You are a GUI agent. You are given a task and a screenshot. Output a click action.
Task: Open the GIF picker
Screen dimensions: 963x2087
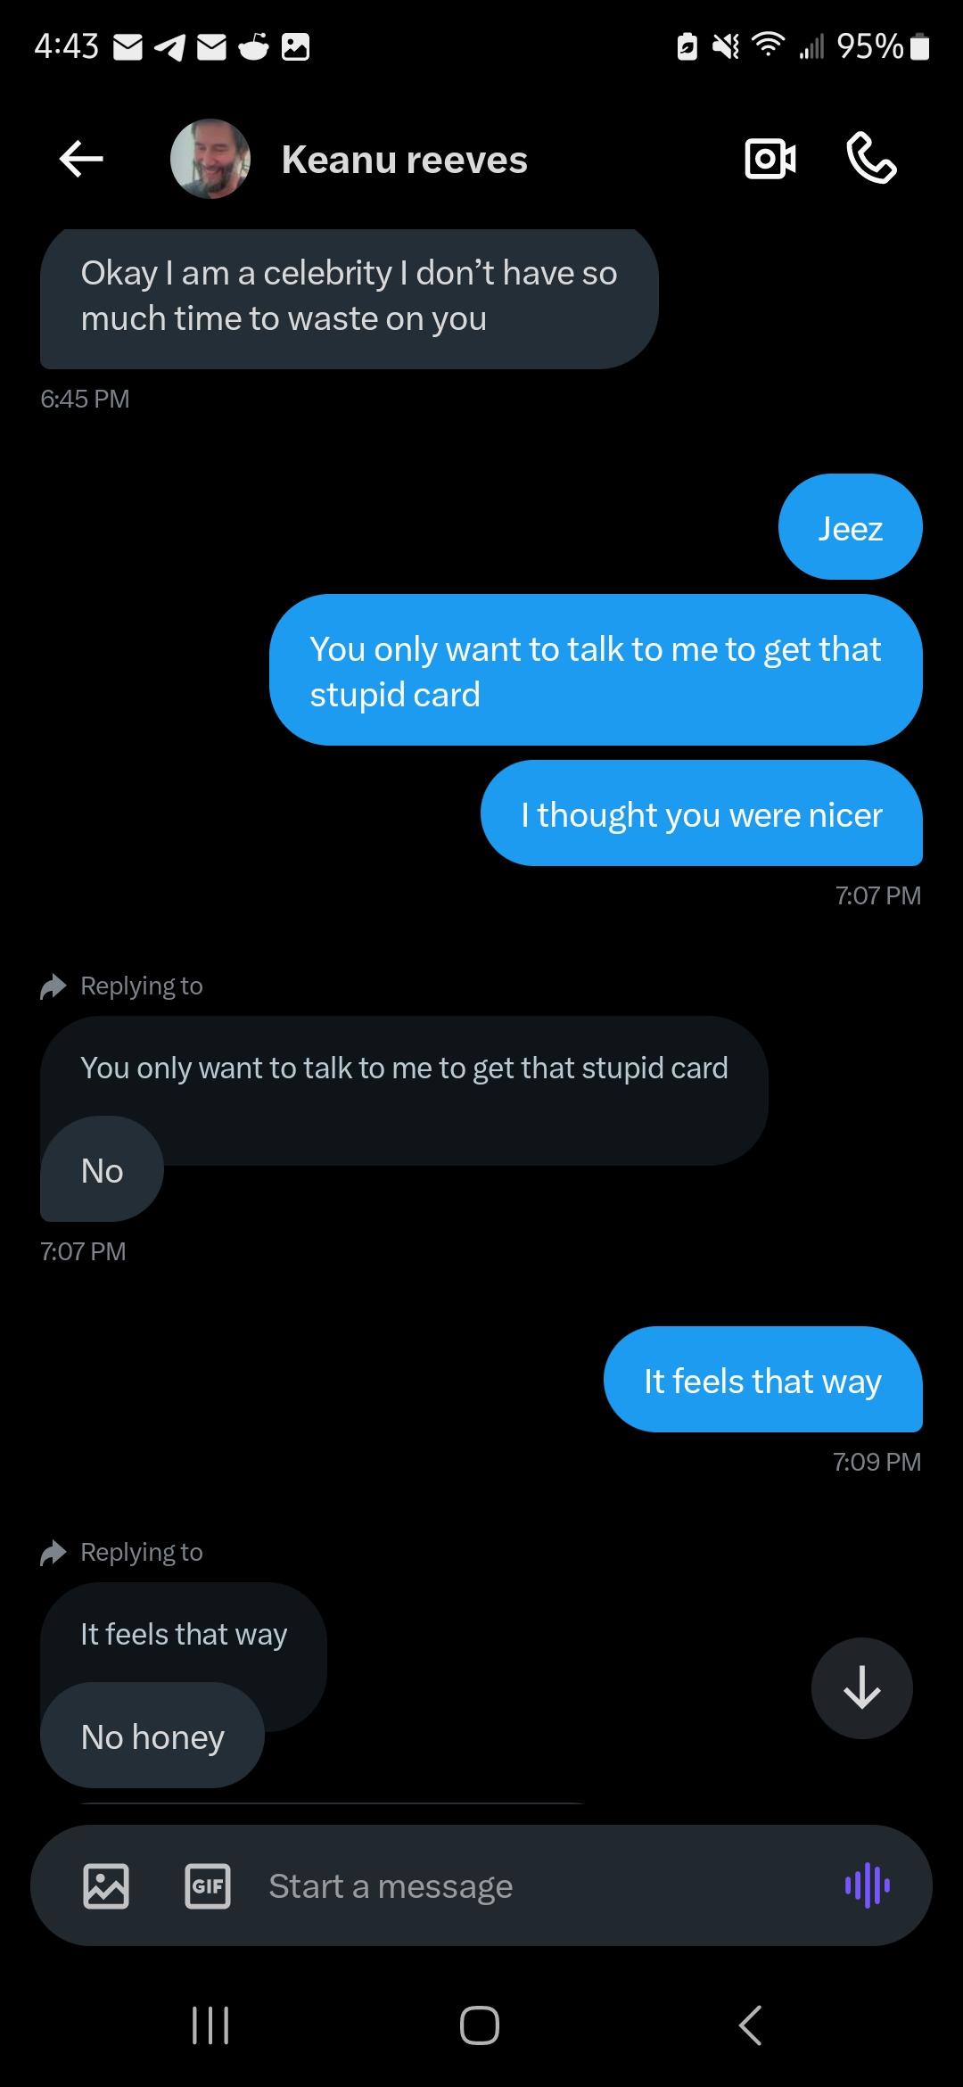[208, 1886]
